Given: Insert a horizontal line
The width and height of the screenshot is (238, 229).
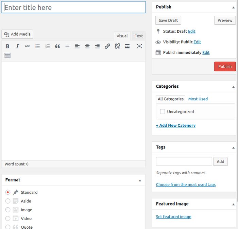Looking at the screenshot, I should click(x=67, y=46).
